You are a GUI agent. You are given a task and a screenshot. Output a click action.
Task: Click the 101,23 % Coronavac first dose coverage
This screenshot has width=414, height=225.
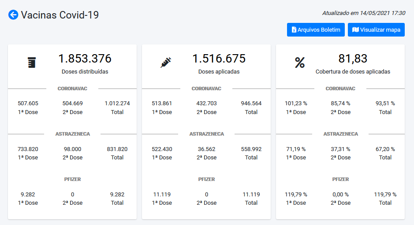[x=296, y=103]
